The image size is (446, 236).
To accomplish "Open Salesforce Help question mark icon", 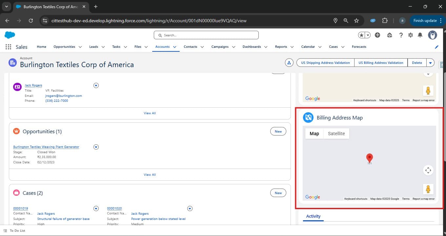I will pos(401,35).
